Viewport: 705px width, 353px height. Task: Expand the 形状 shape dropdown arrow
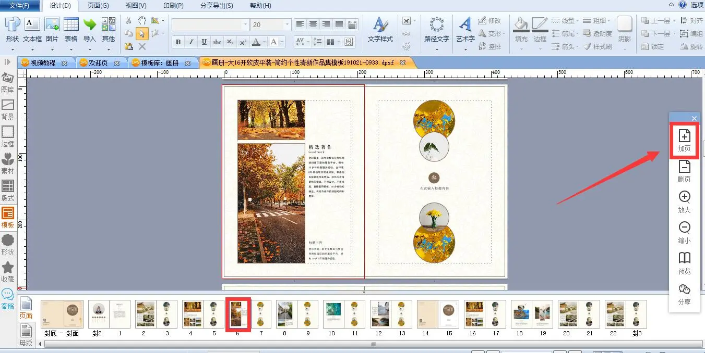tap(12, 49)
